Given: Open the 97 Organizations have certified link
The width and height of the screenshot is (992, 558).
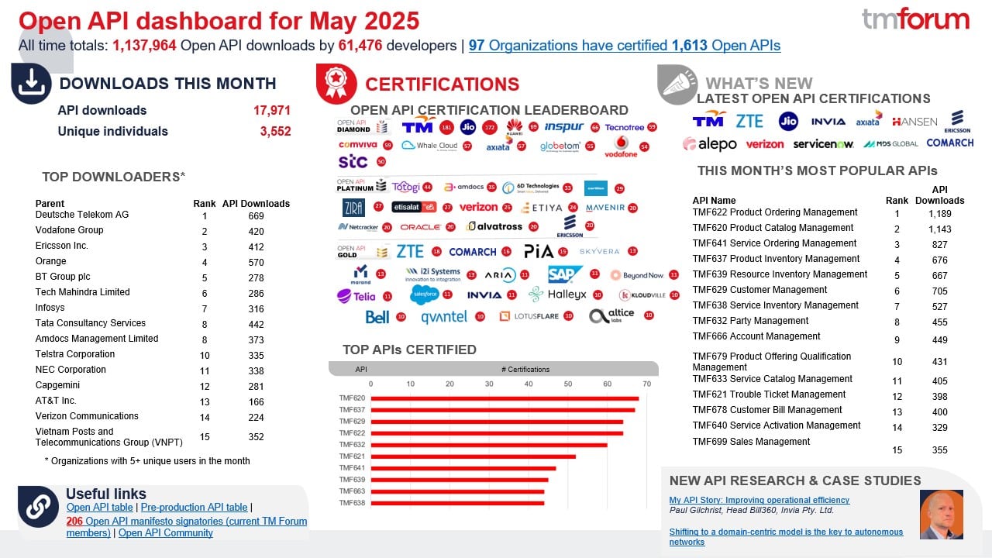Looking at the screenshot, I should tap(625, 46).
